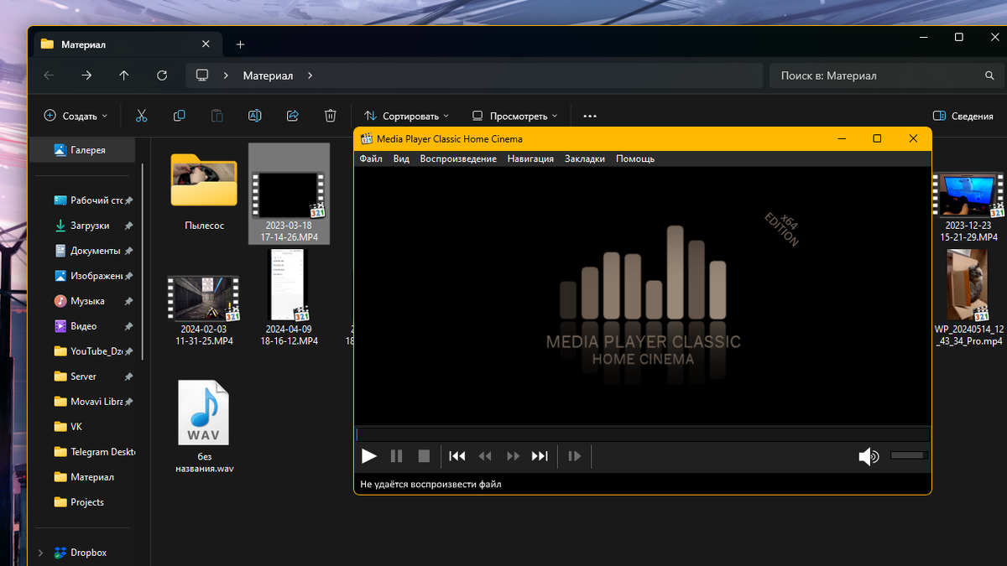Click the delete trash icon in Explorer

pyautogui.click(x=331, y=116)
